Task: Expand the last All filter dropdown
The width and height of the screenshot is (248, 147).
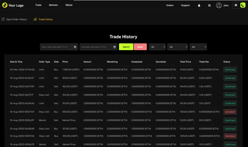Action: point(198,47)
